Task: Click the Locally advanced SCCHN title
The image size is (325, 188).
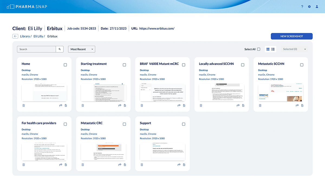Action: (216, 64)
